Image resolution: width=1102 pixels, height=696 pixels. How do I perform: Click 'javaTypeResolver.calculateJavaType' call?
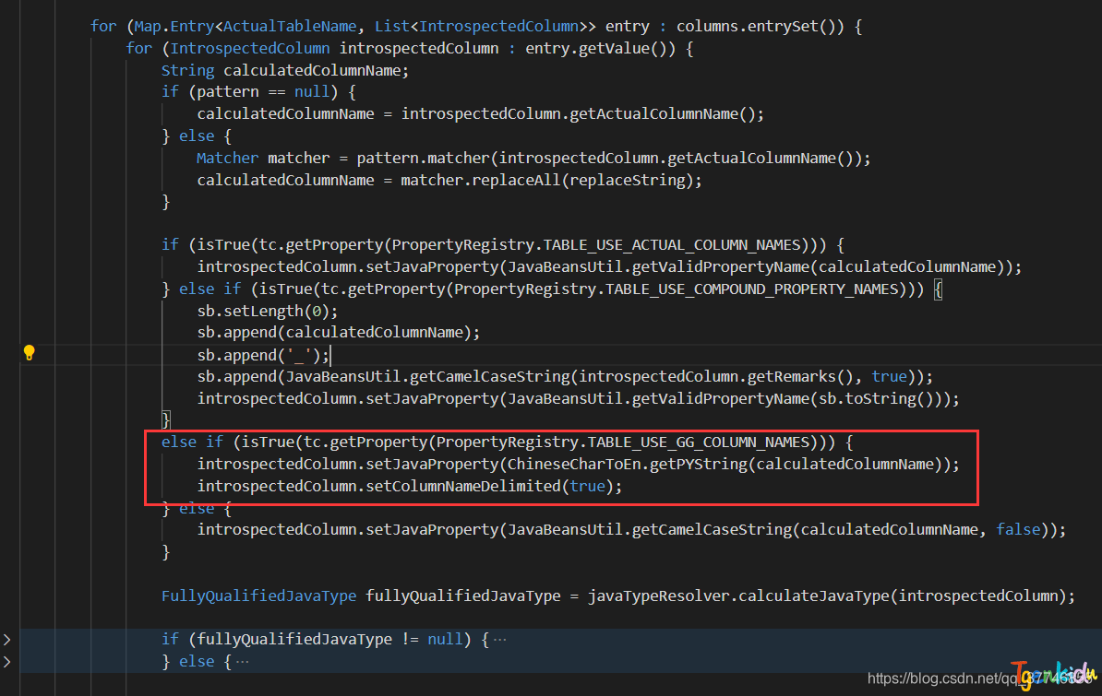[738, 596]
